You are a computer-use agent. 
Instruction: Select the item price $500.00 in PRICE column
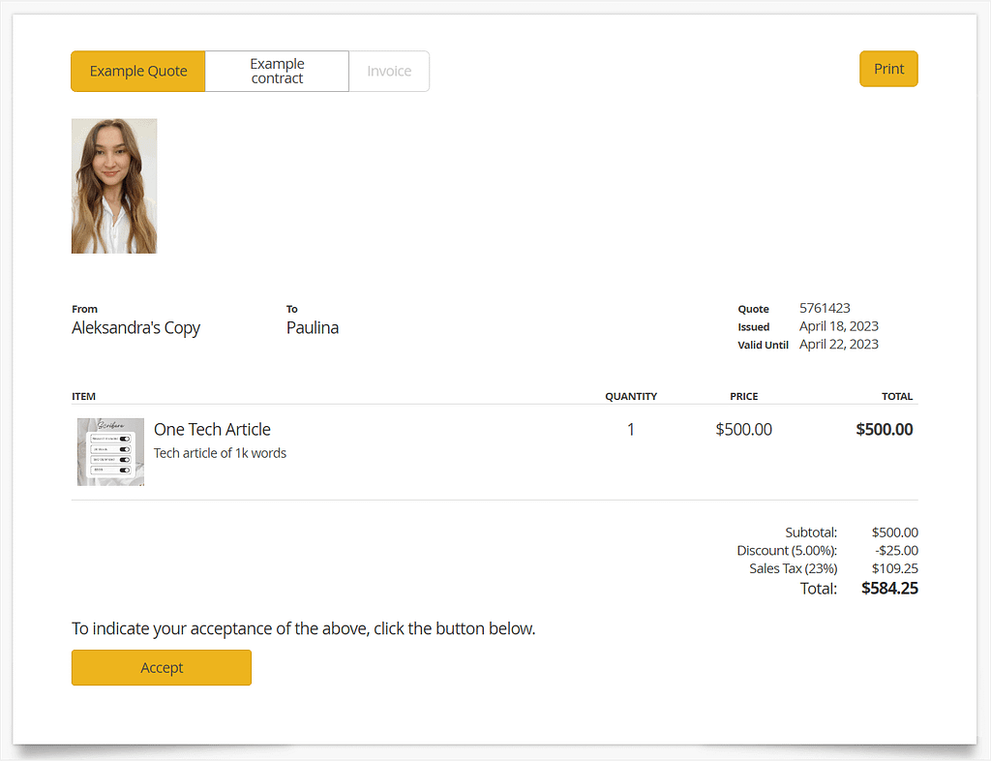click(744, 430)
